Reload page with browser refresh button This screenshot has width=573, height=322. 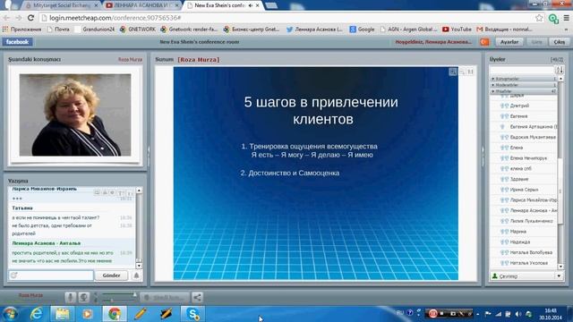[x=30, y=18]
